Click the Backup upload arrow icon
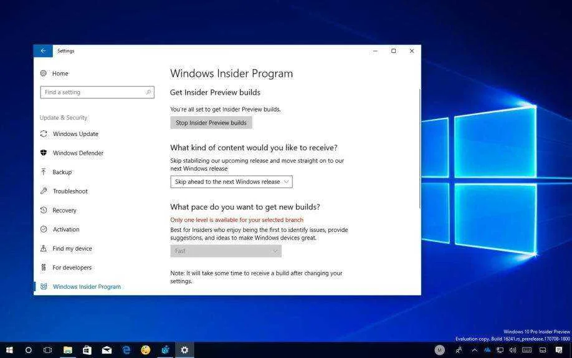Image resolution: width=572 pixels, height=358 pixels. [x=44, y=172]
